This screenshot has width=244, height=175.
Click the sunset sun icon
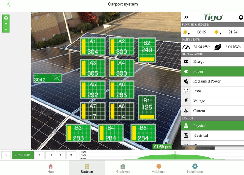(217, 32)
